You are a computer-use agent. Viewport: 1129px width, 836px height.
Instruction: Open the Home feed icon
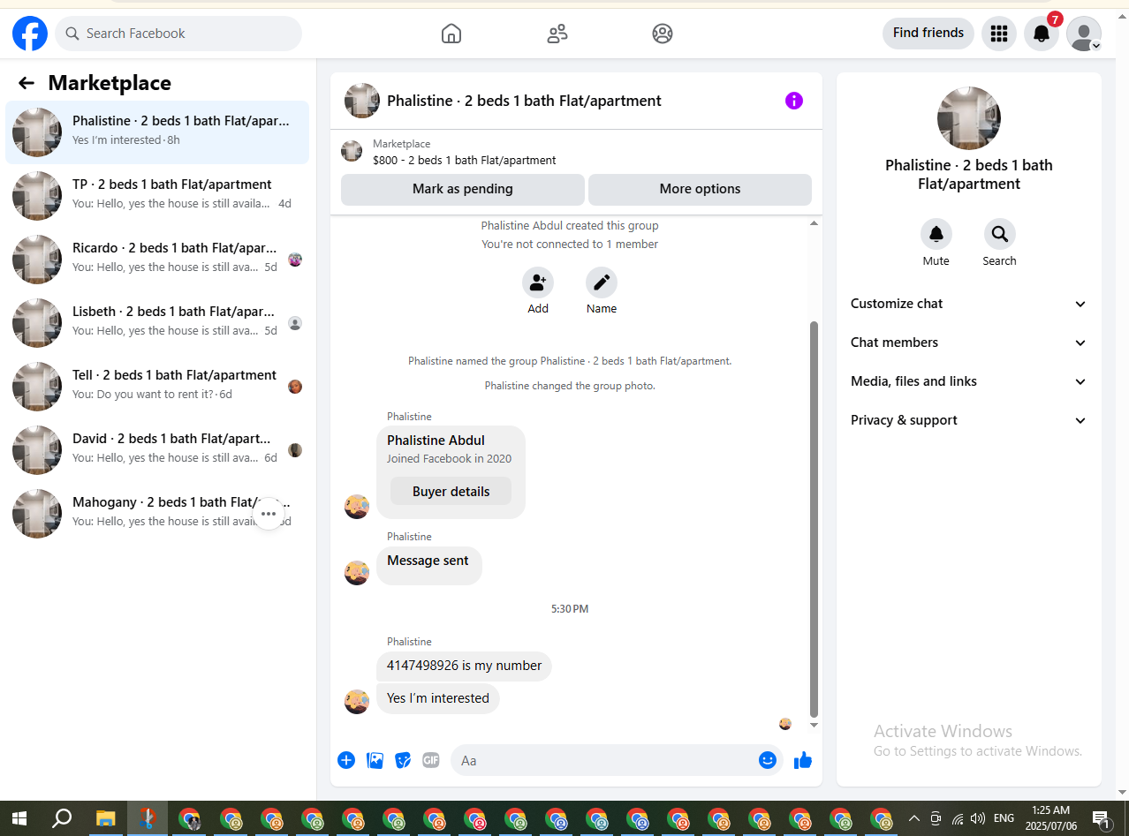click(451, 34)
